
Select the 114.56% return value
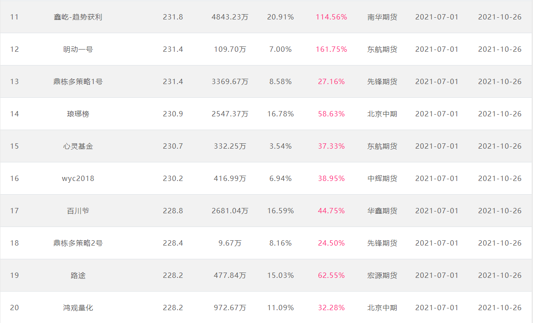coord(331,17)
